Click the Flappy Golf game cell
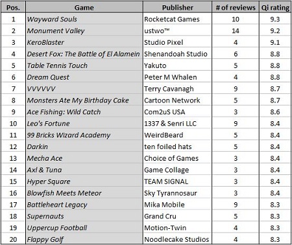Viewport: 292px width, 245px height. coord(84,239)
